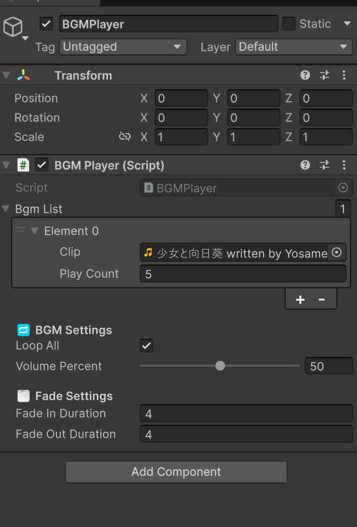
Task: Open the Layer dropdown showing Default
Action: [x=294, y=47]
